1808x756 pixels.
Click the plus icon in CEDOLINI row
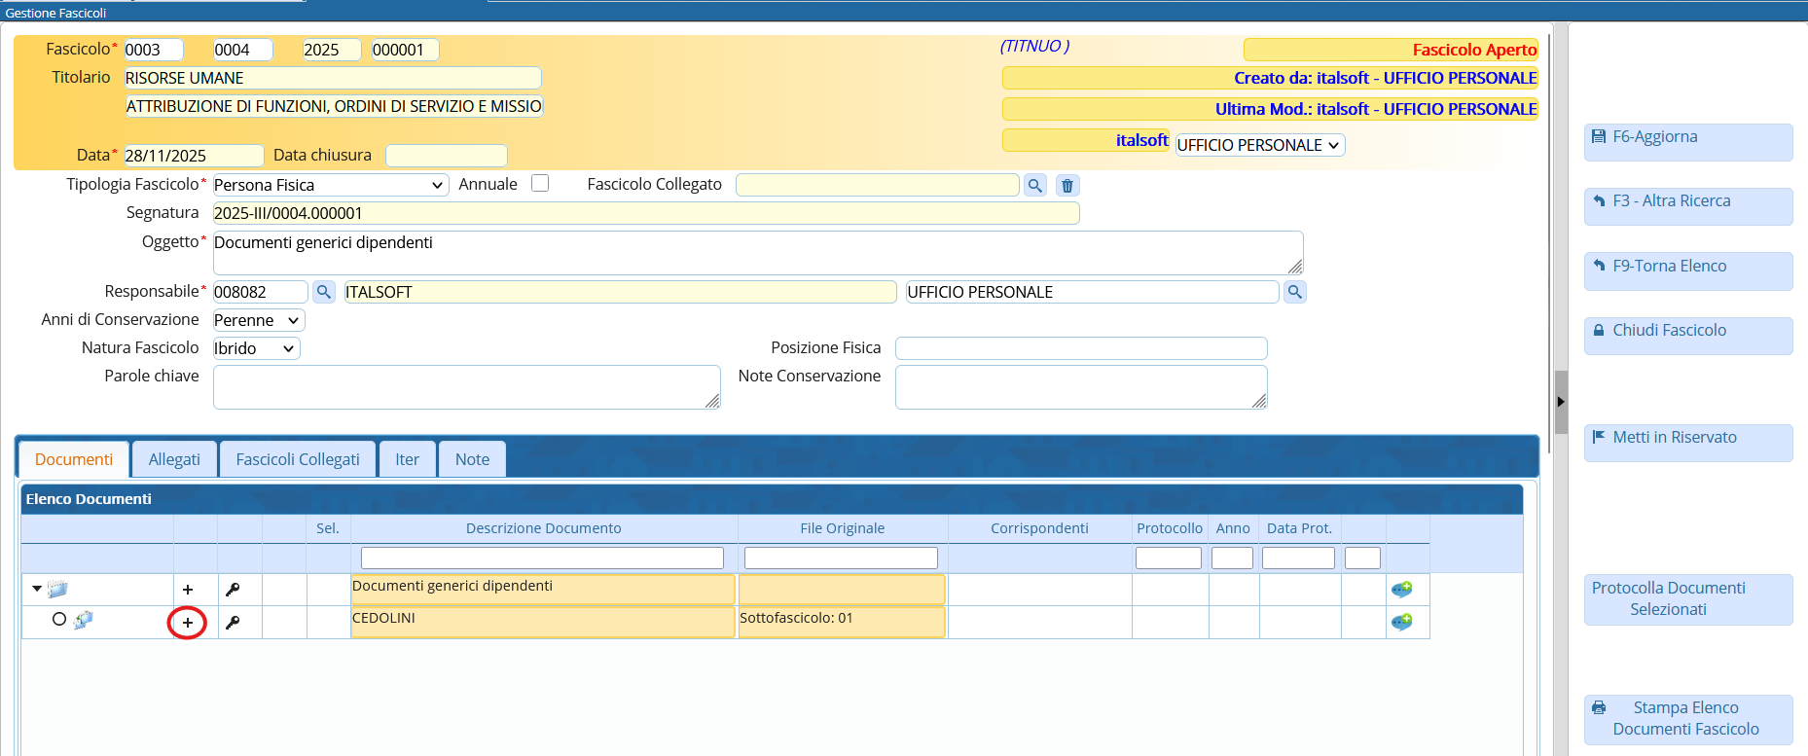pos(188,623)
